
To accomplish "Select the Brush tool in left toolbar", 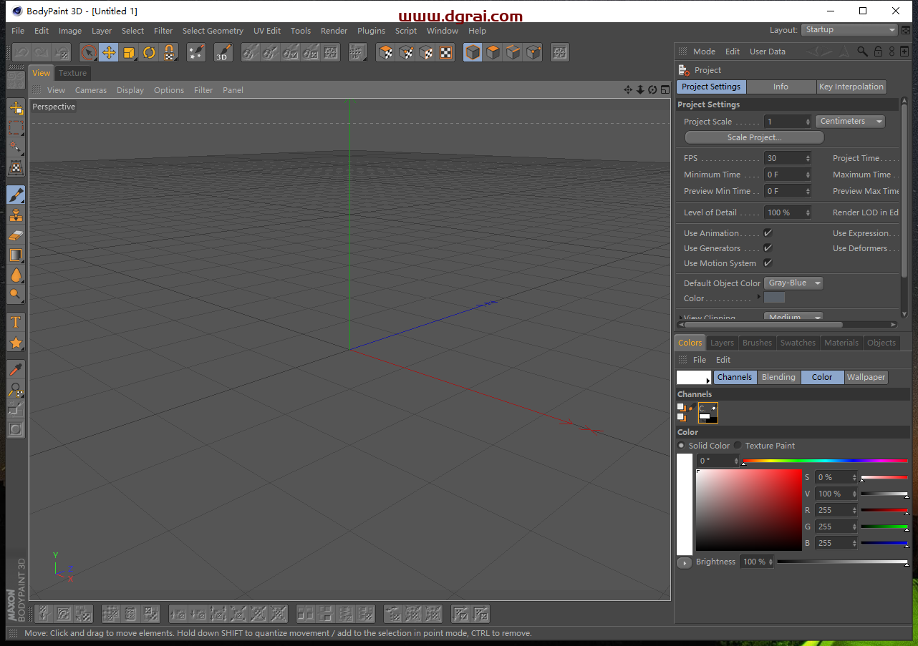I will (16, 195).
